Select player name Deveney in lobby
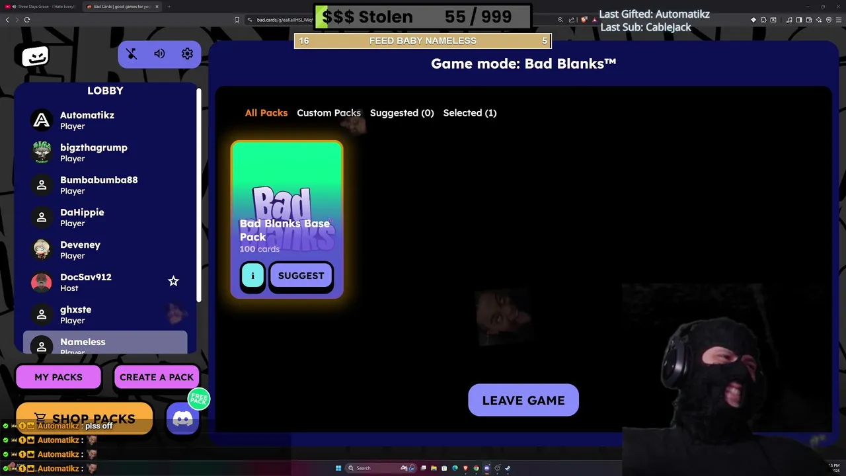 point(81,245)
